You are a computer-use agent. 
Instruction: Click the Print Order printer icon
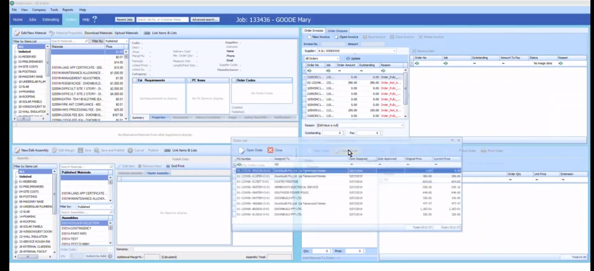[484, 151]
